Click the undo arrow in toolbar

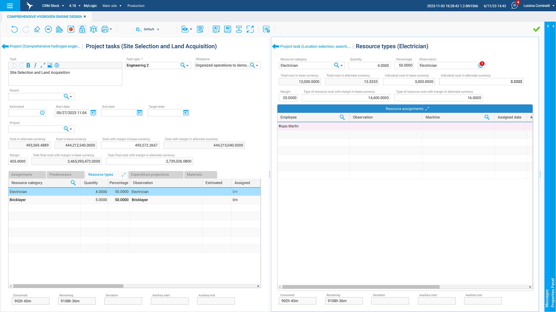pos(14,29)
